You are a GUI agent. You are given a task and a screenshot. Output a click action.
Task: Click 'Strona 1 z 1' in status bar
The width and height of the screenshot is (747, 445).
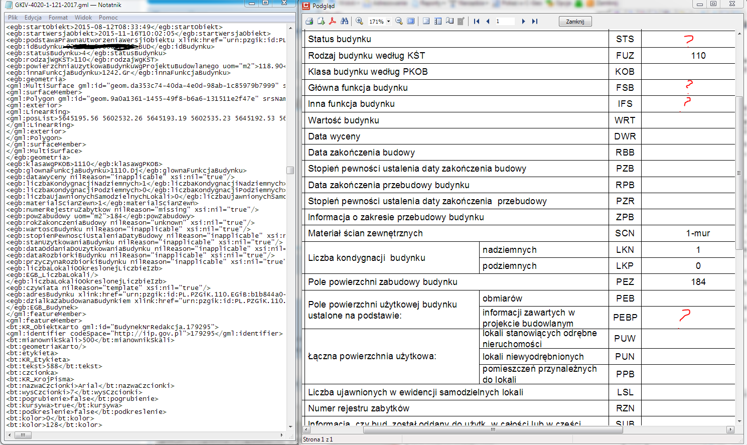(318, 439)
